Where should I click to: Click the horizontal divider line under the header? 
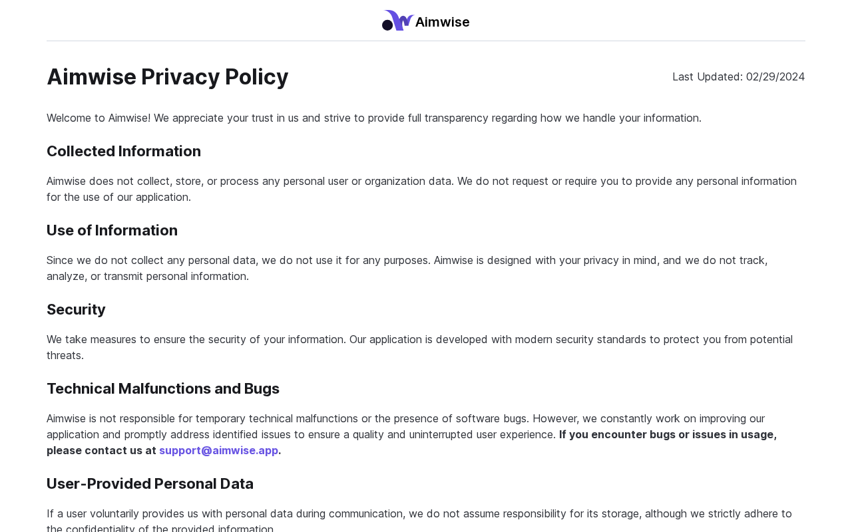coord(426,41)
